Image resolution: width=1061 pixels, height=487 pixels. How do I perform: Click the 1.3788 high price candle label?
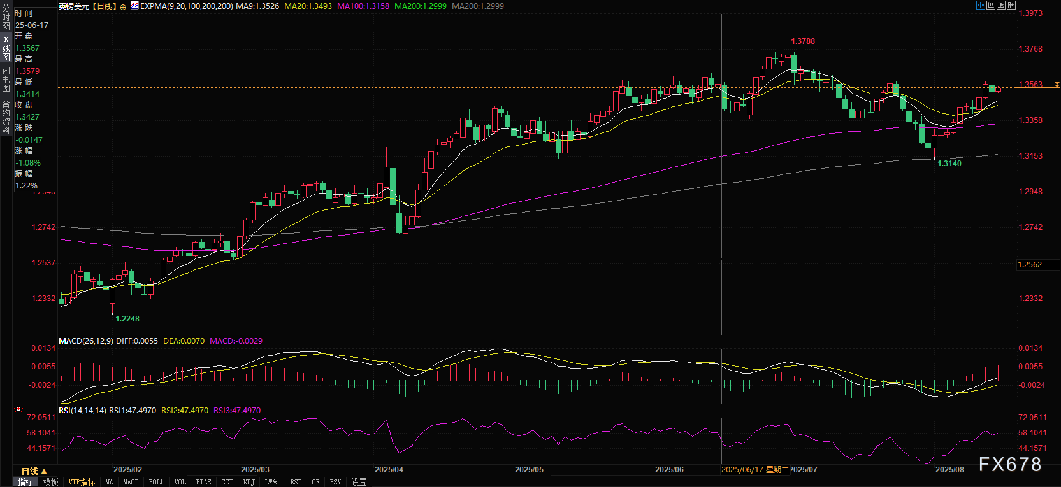pyautogui.click(x=803, y=41)
